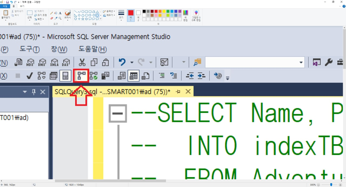
Task: Click the DAX query icon in SSMS toolbar
Action: (66, 63)
